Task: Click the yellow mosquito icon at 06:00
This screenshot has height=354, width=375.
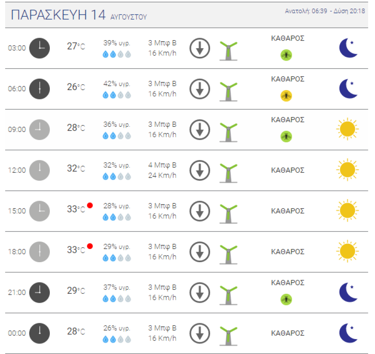Action: pos(286,96)
